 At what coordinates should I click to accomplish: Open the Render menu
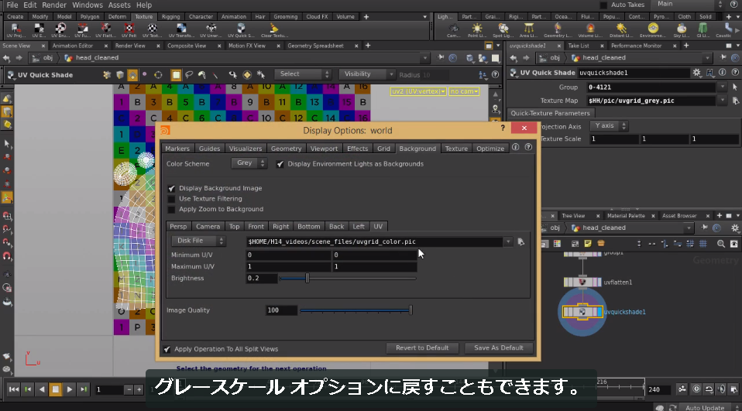(54, 5)
